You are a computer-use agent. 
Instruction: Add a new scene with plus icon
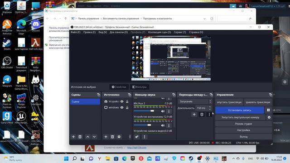pyautogui.click(x=73, y=137)
